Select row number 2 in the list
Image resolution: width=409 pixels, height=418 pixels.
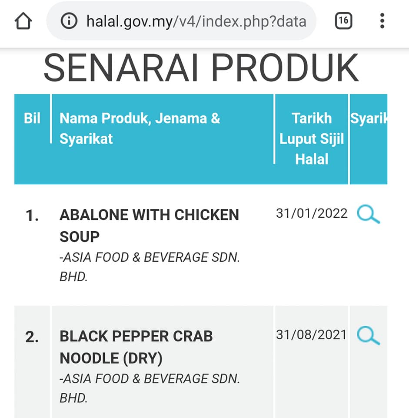(x=32, y=337)
